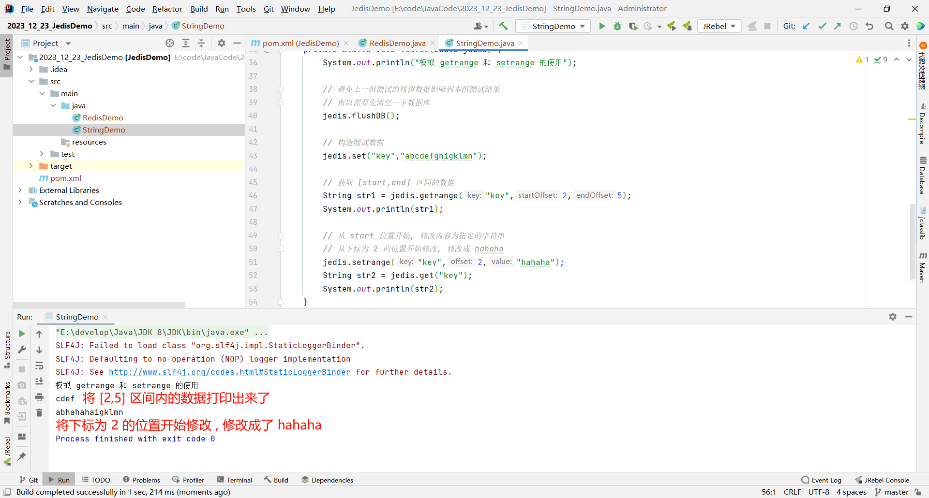Open the JRebel dropdown

719,26
